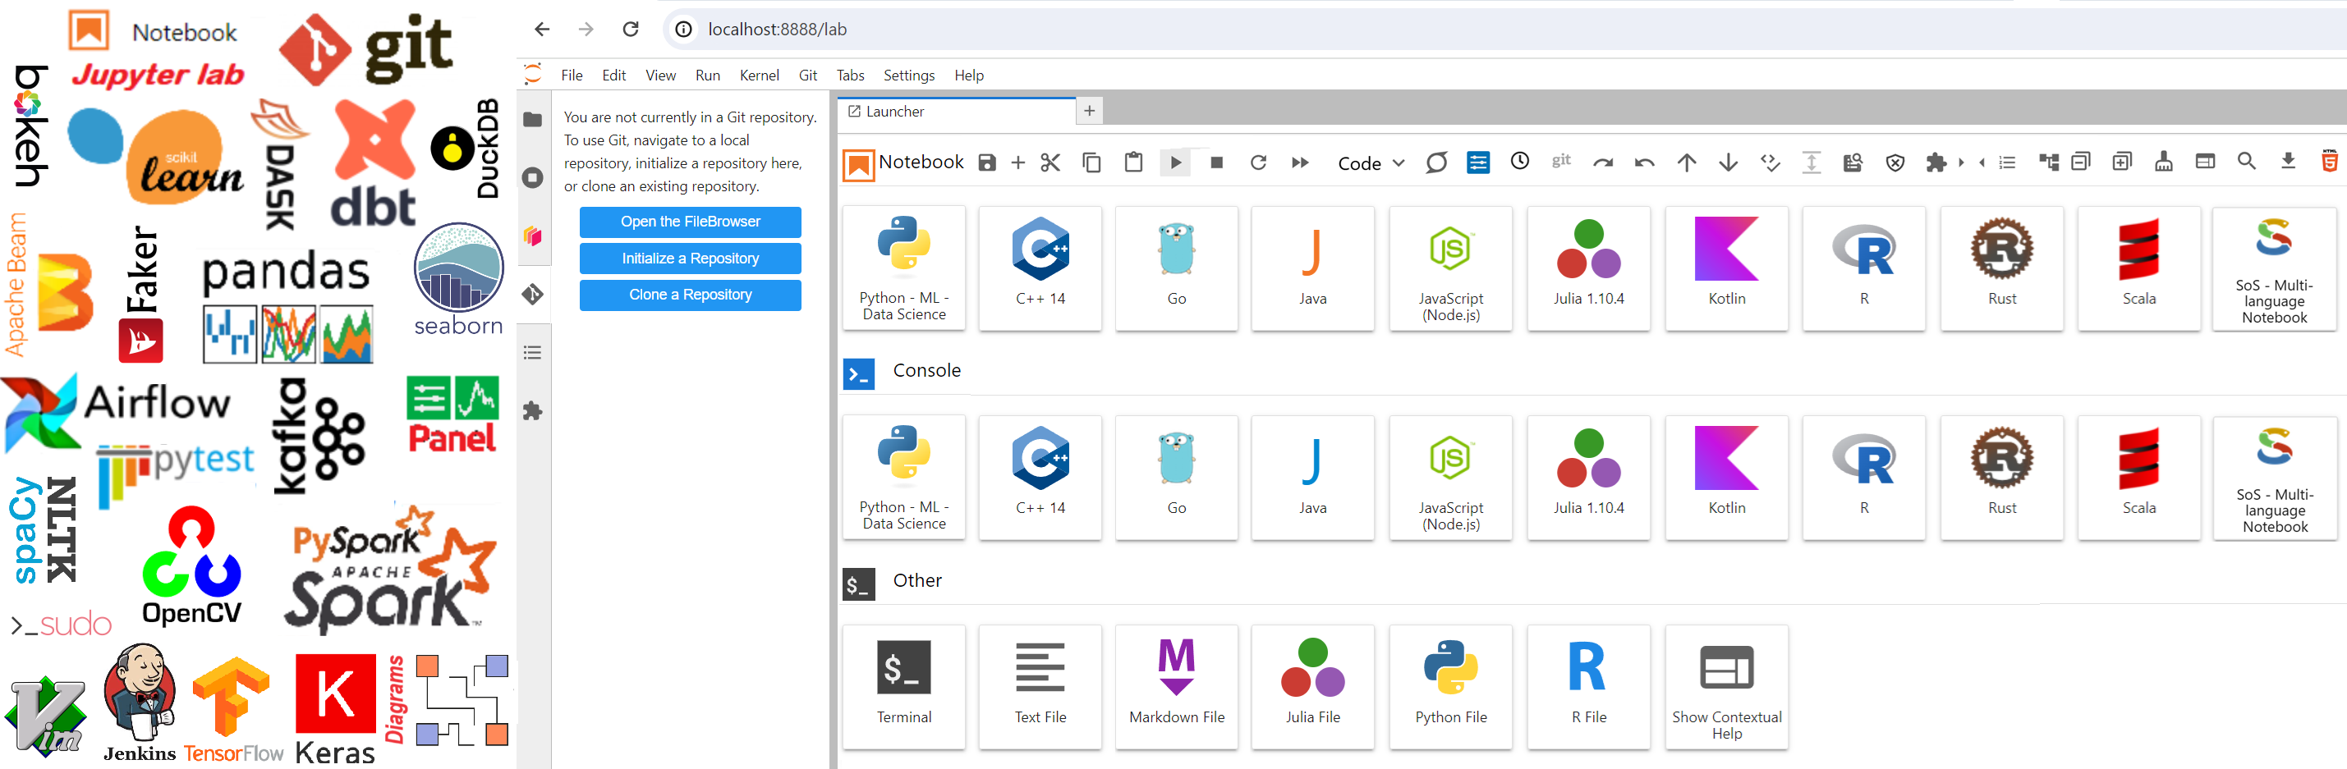Click the git toolbar button
Screen dimensions: 2347x769
tap(1562, 160)
